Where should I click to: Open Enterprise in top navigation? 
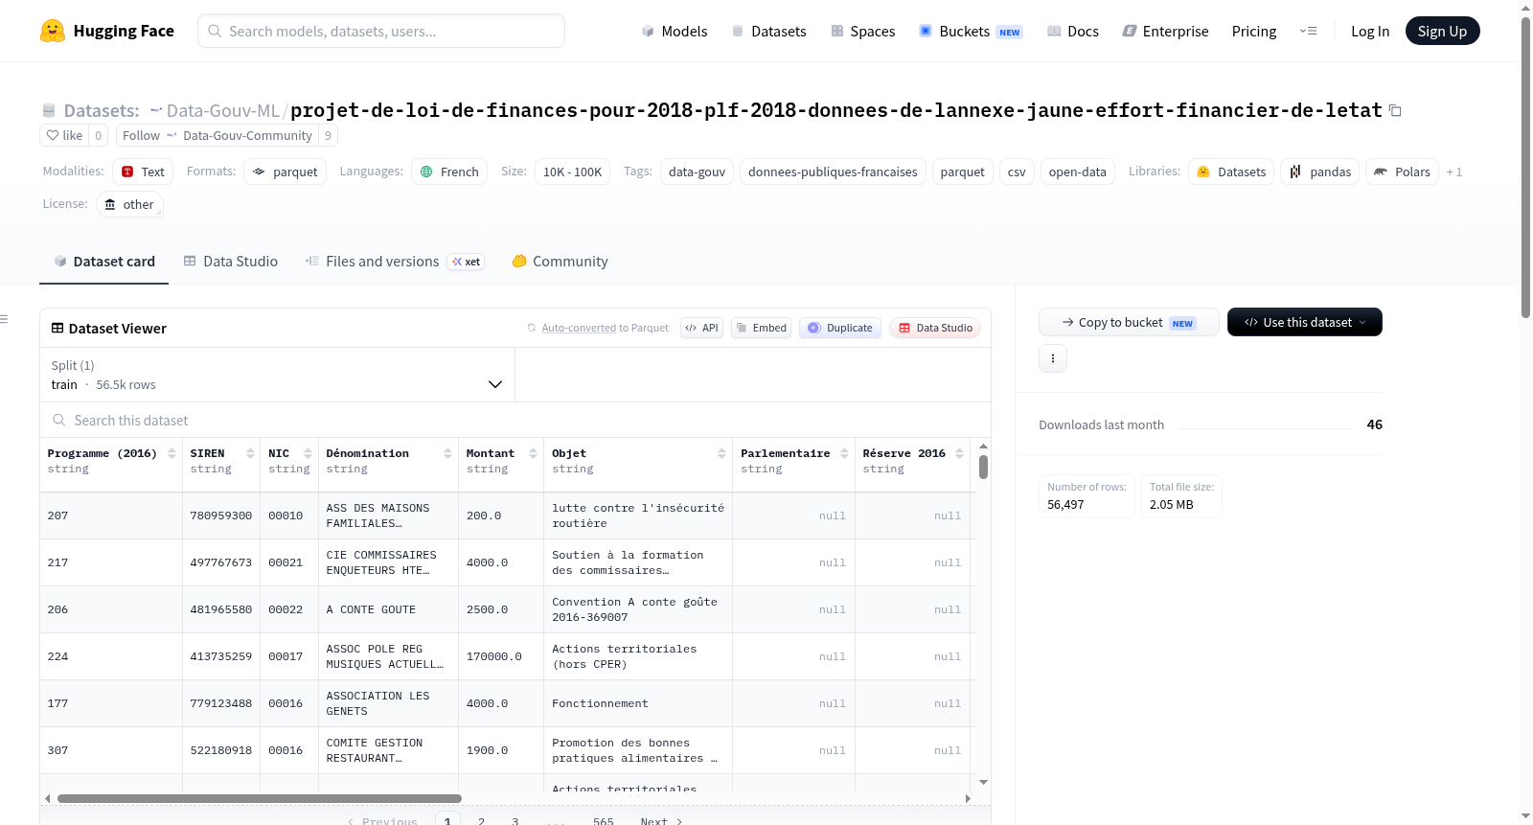tap(1166, 31)
